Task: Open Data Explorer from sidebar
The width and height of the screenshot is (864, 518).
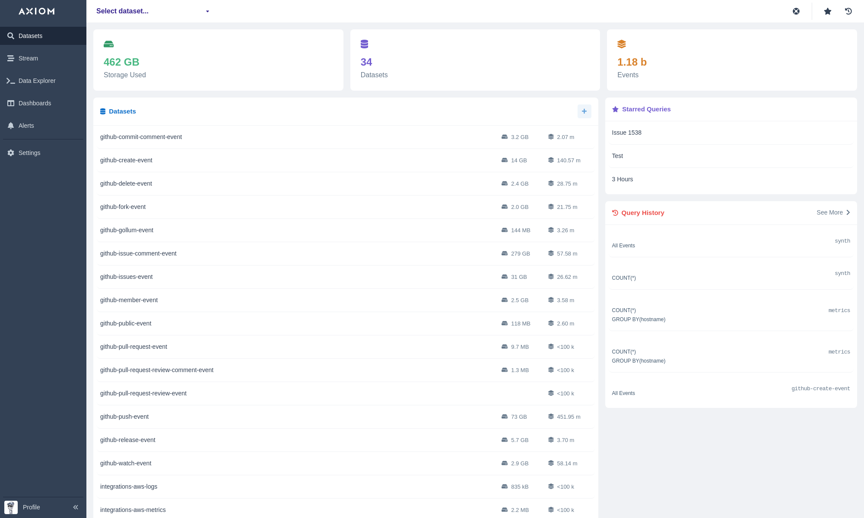Action: [x=37, y=81]
